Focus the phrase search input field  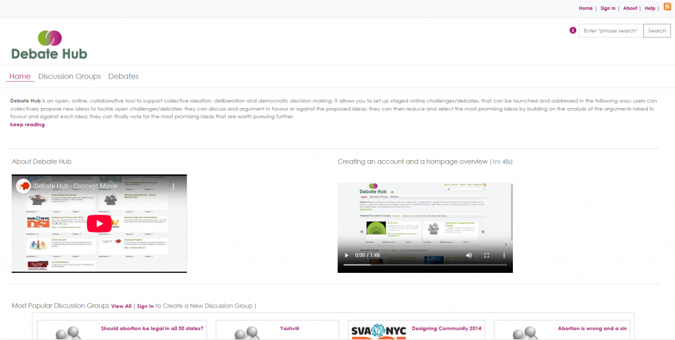tap(610, 30)
